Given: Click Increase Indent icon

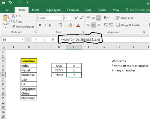Looking at the screenshot, I should (x=111, y=25).
